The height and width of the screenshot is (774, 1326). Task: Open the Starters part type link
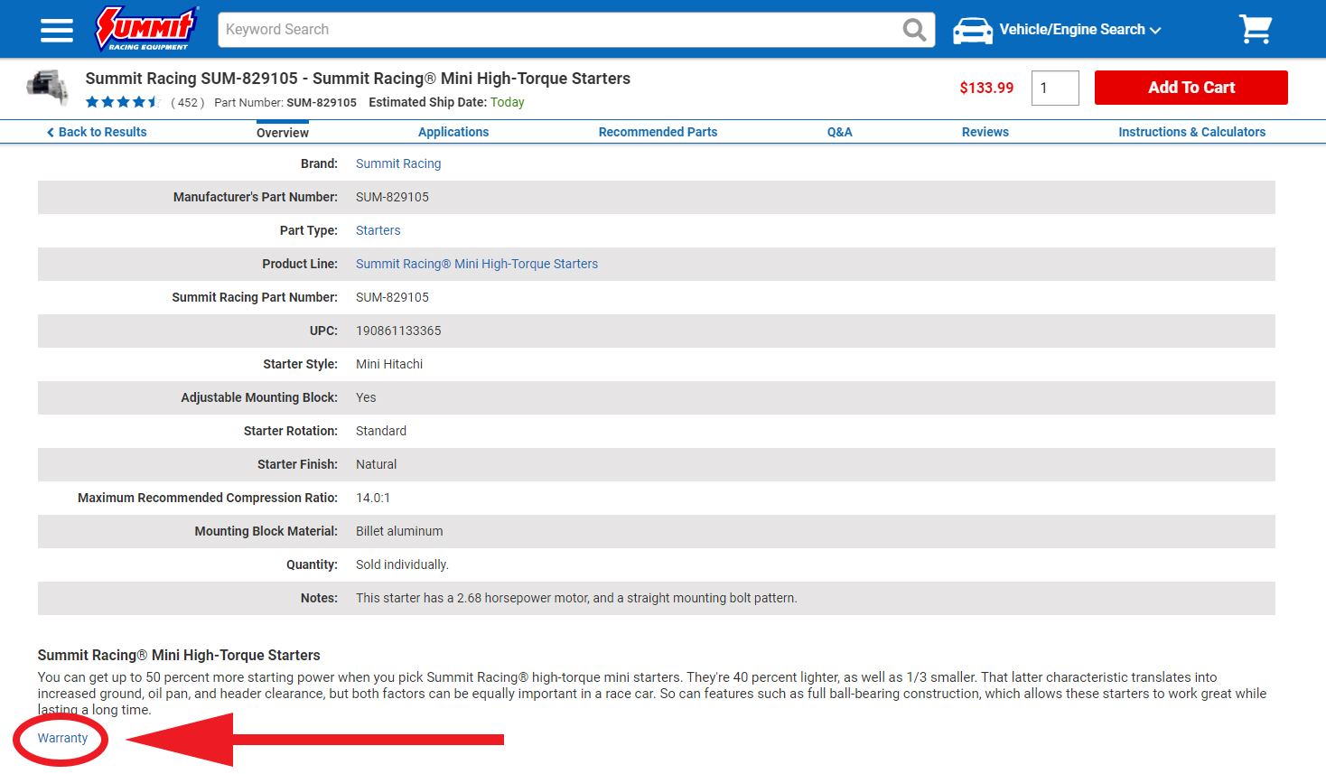[x=378, y=230]
